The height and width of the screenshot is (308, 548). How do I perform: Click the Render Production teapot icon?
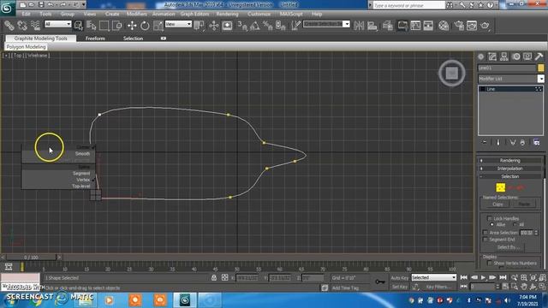coord(485,26)
